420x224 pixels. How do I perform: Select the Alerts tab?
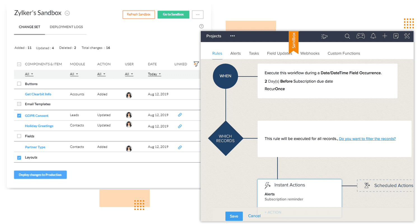pos(235,53)
